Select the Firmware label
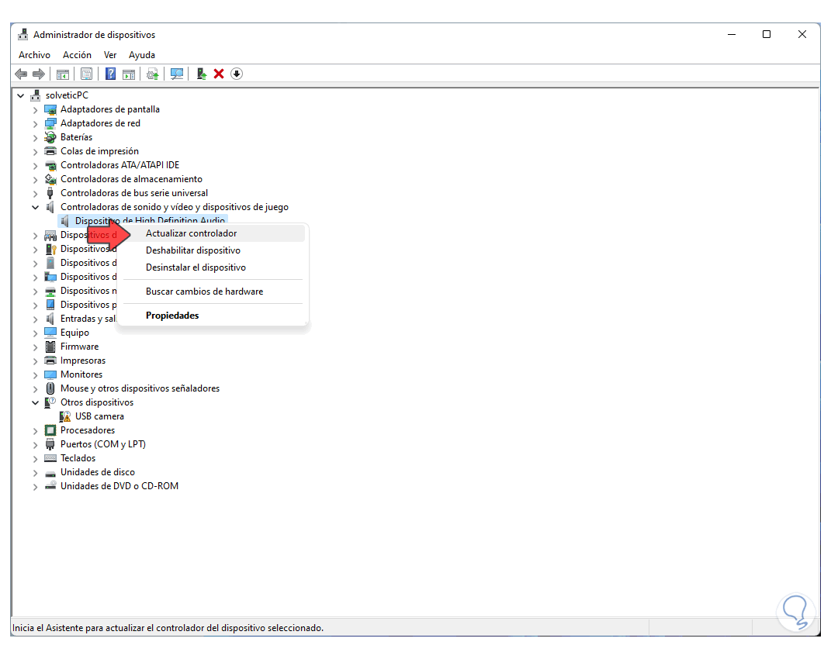This screenshot has width=831, height=659. [79, 347]
